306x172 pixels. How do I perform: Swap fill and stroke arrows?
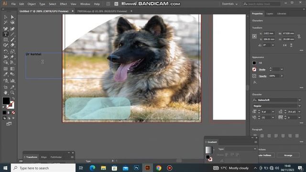(13, 98)
